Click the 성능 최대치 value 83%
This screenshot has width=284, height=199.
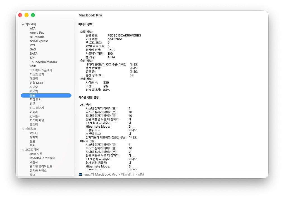click(x=106, y=90)
